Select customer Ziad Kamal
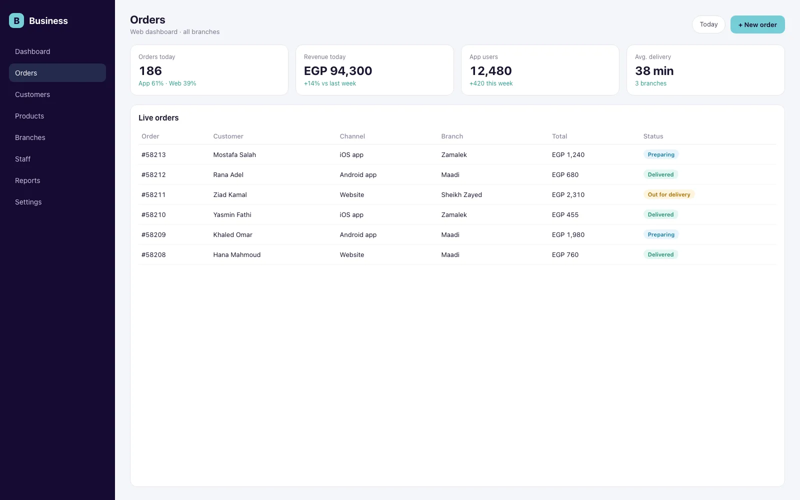 point(230,195)
